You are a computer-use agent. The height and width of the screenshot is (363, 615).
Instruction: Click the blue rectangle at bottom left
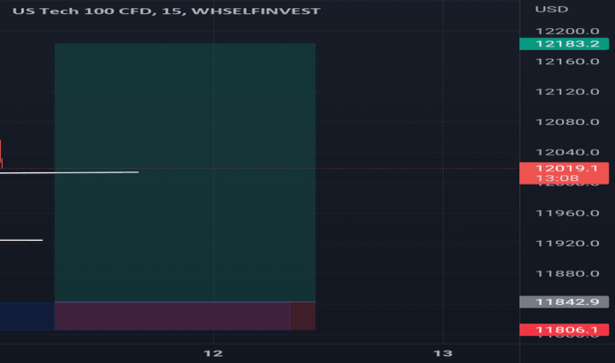click(x=26, y=316)
